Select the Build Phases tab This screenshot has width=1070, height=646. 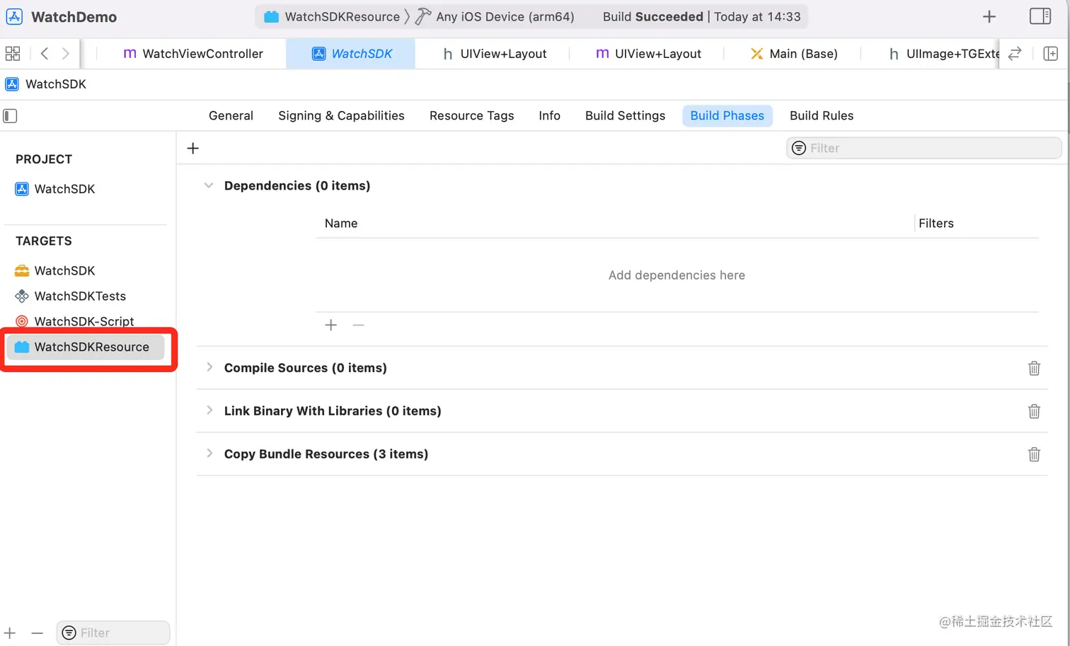727,116
